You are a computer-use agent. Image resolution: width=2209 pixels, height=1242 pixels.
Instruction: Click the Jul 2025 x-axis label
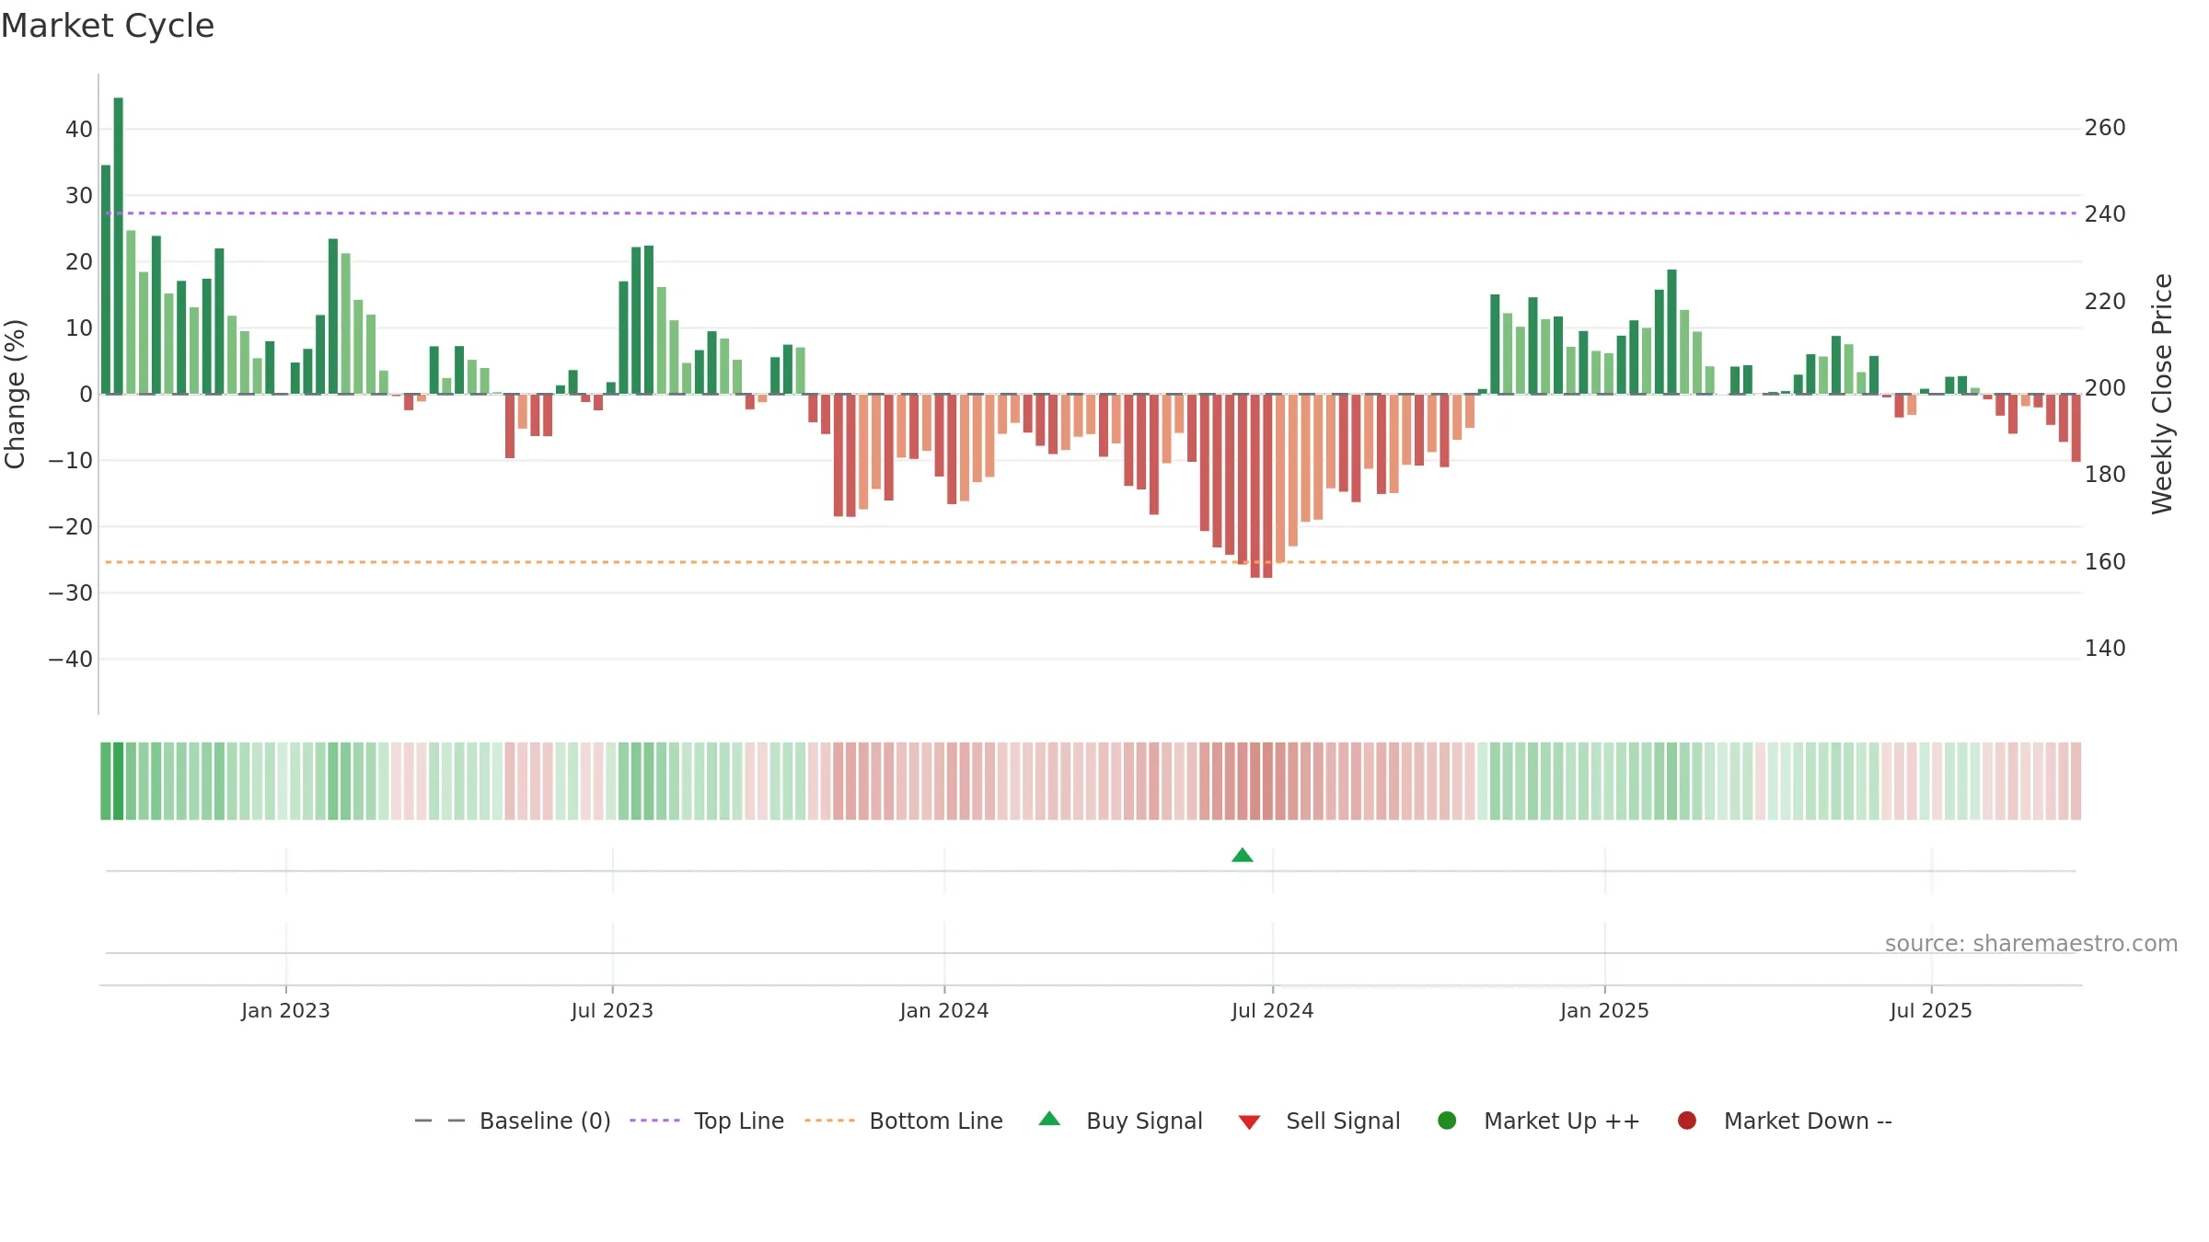[x=1931, y=1010]
